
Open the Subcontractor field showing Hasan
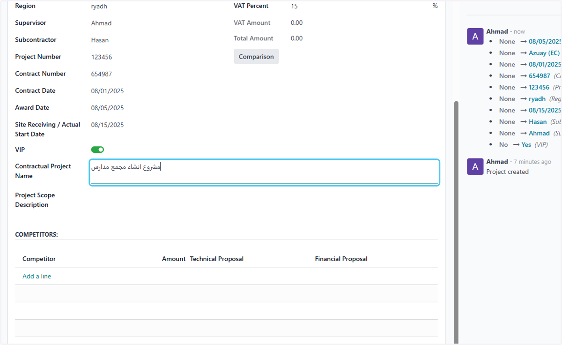point(100,40)
